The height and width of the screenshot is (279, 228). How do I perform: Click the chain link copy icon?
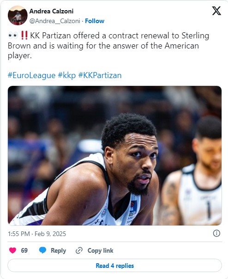click(x=79, y=250)
